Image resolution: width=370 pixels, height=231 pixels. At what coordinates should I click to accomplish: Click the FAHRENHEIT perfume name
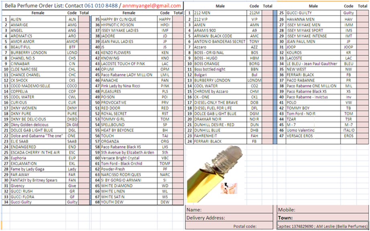coord(205,136)
